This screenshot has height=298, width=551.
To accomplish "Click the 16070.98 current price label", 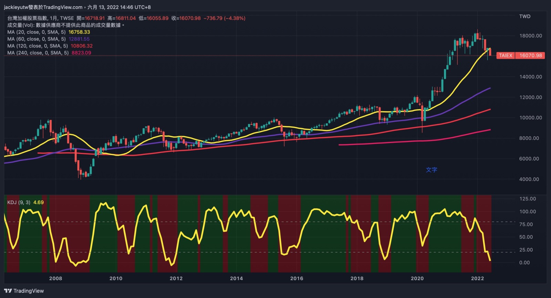I will (x=530, y=55).
